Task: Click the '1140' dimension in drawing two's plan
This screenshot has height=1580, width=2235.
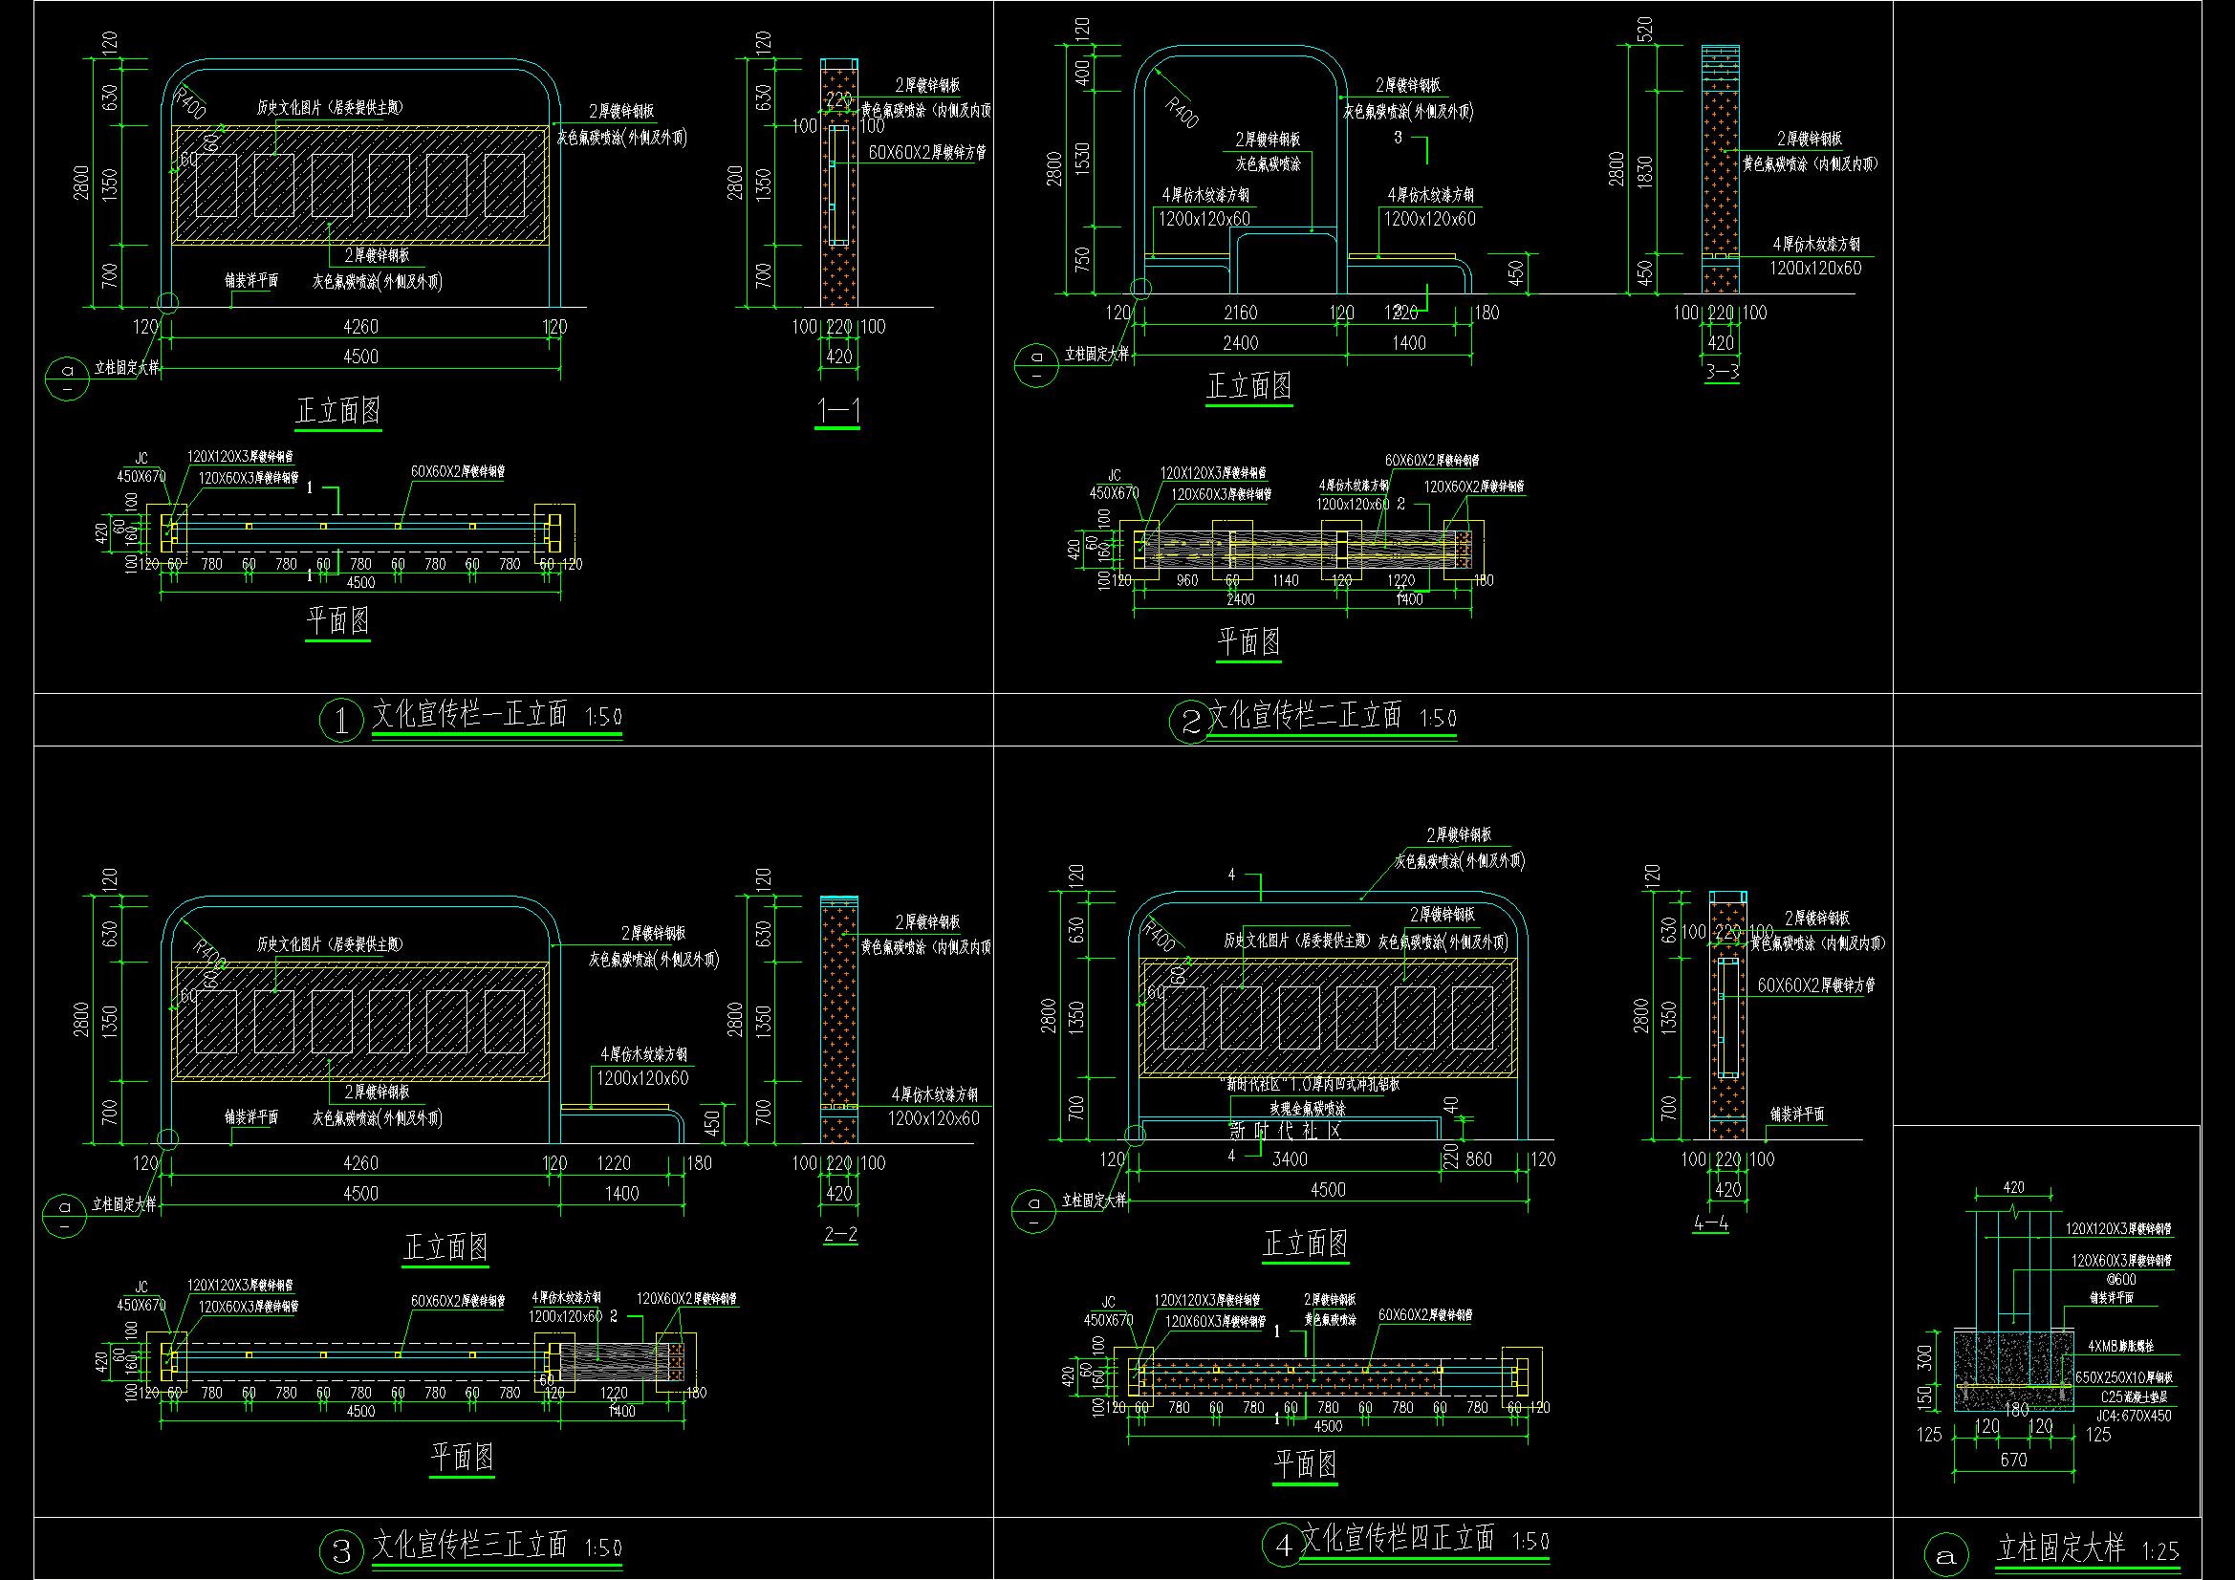Action: pyautogui.click(x=1287, y=580)
